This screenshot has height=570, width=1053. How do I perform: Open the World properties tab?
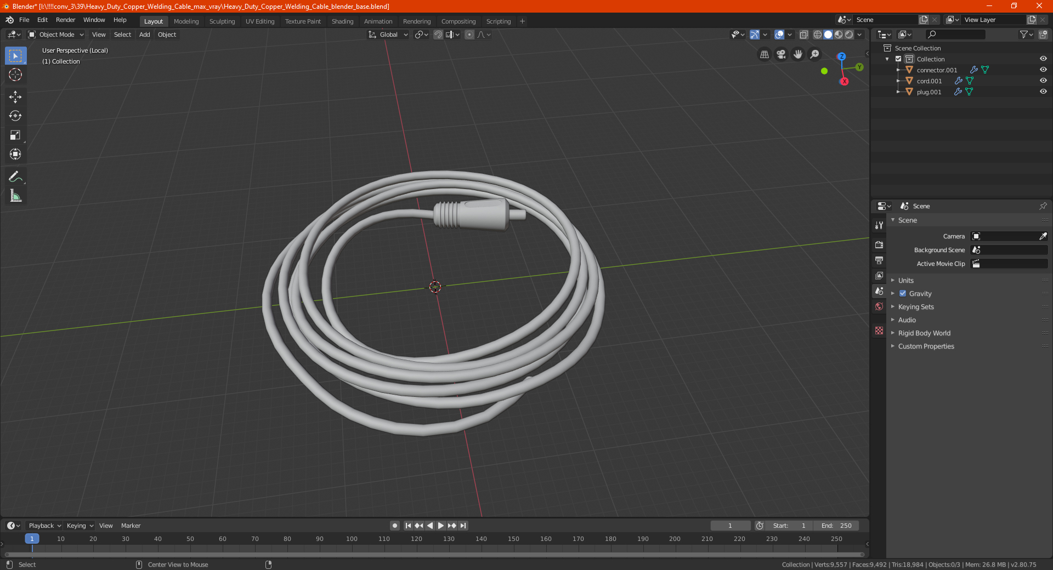(x=879, y=306)
